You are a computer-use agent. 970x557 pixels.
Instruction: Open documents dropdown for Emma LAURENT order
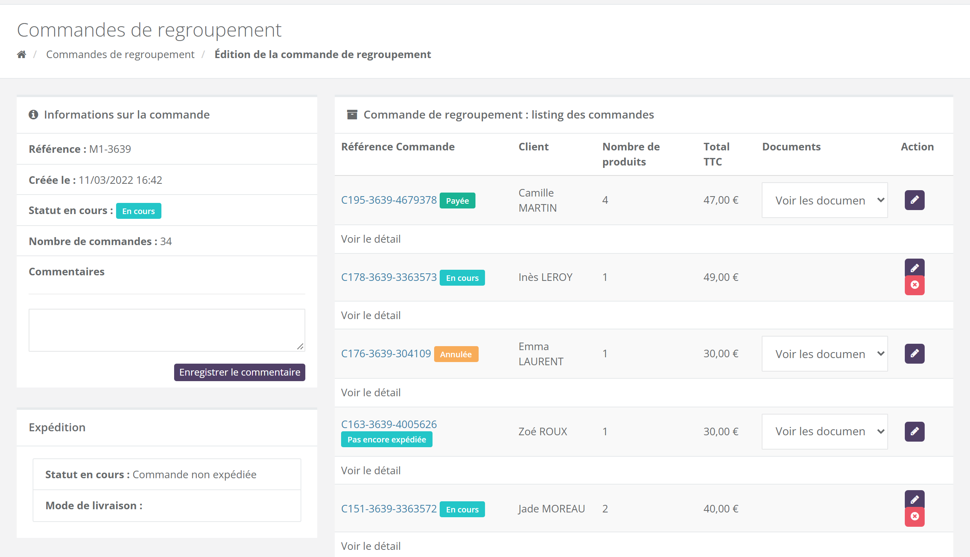coord(824,354)
